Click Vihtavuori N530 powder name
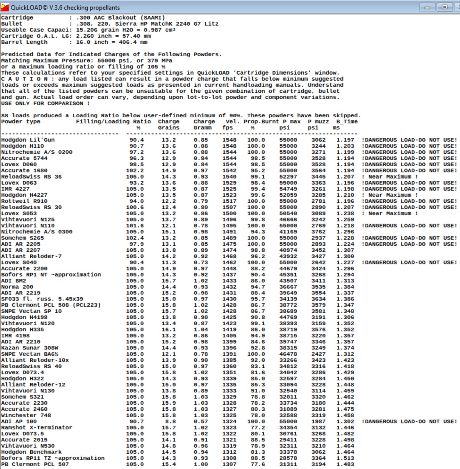 (28, 446)
